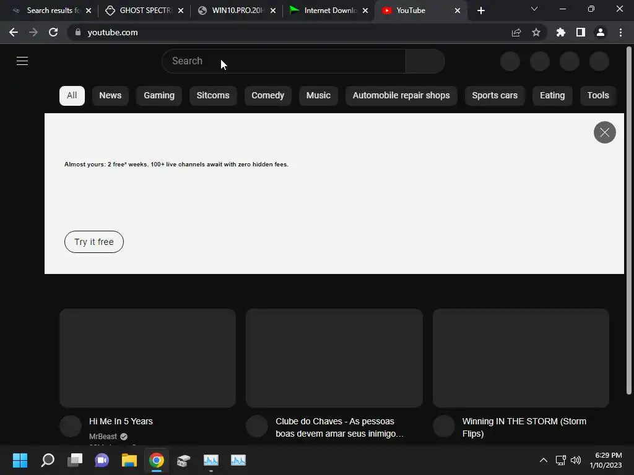Close the Internet Download tab

click(x=365, y=11)
